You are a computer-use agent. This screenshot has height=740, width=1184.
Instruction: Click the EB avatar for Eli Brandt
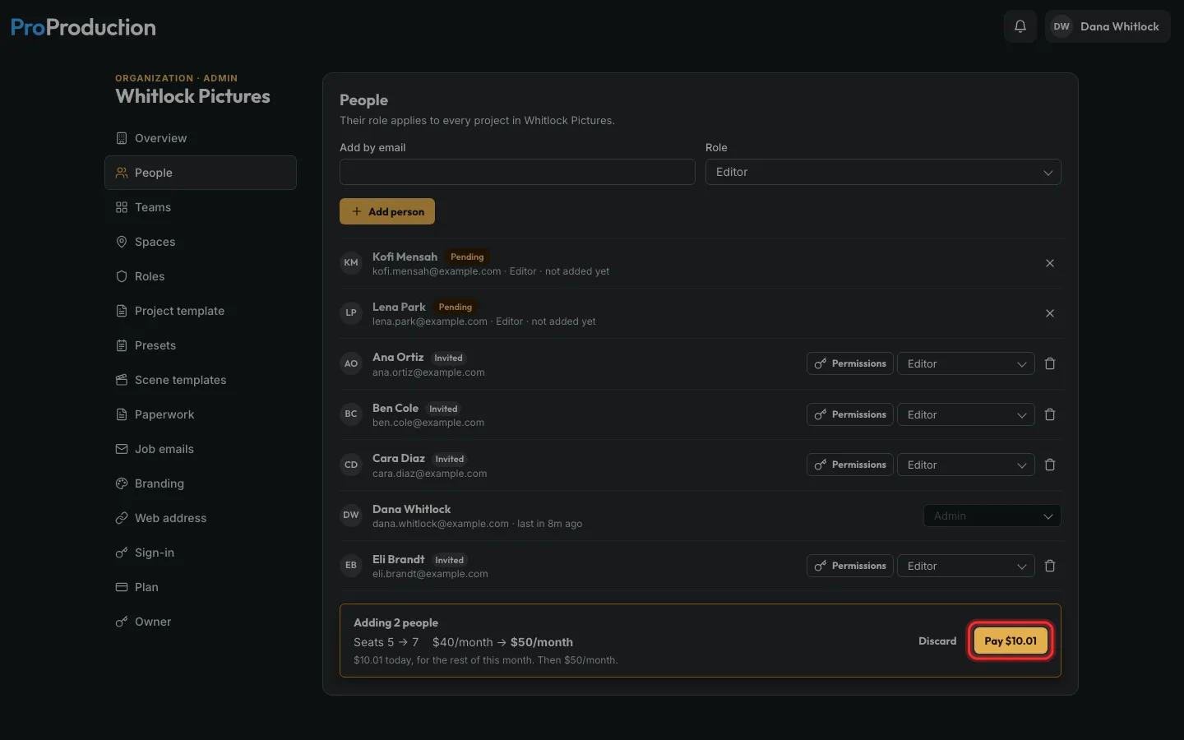pyautogui.click(x=351, y=566)
